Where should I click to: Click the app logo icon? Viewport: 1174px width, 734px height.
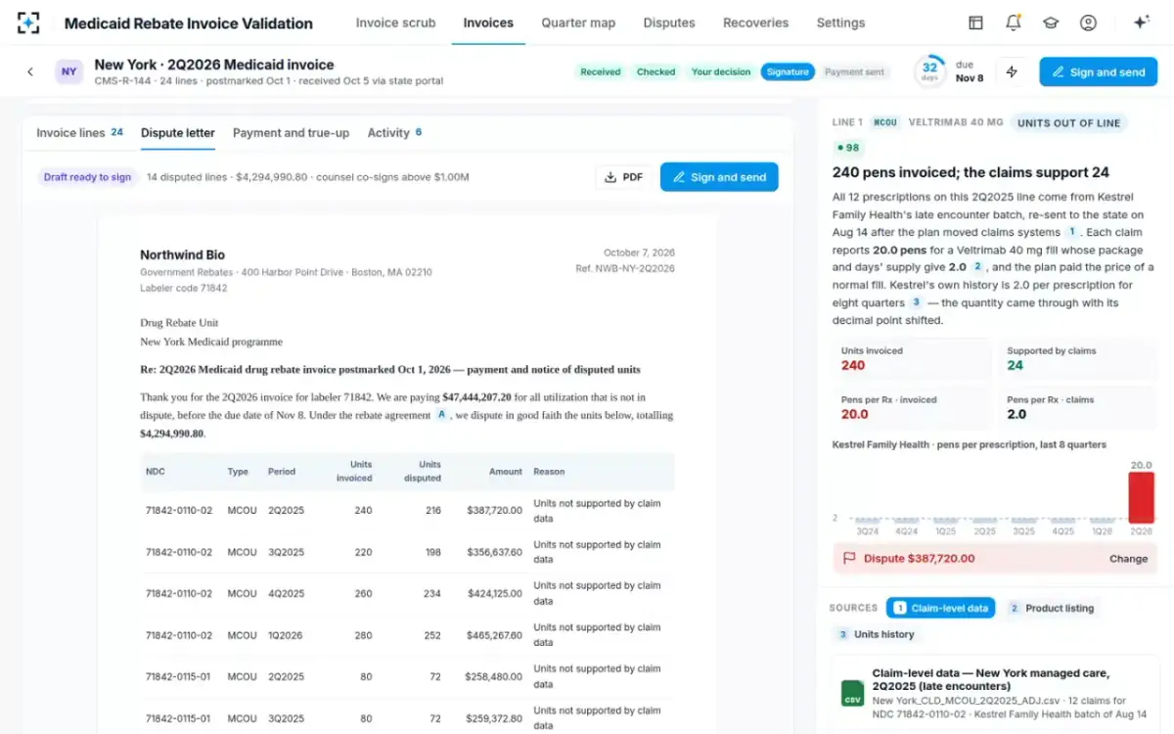pos(29,23)
